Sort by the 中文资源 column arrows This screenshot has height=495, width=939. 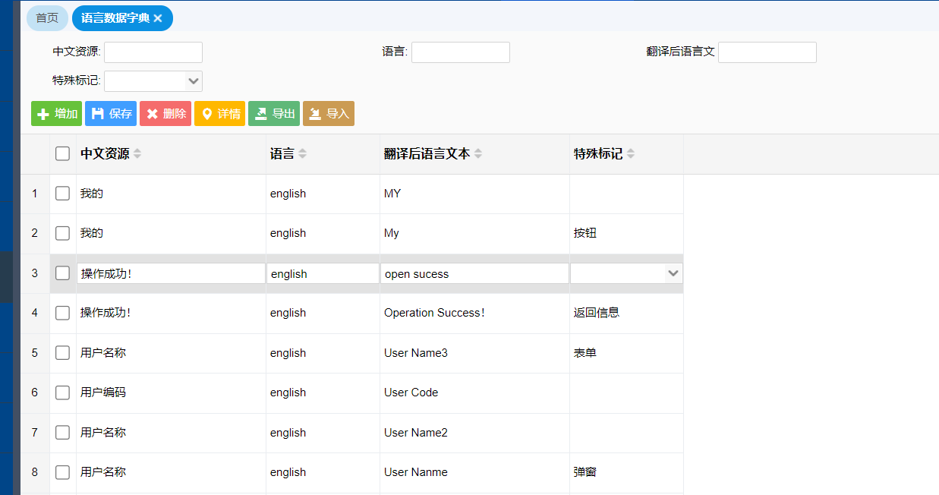pyautogui.click(x=137, y=154)
